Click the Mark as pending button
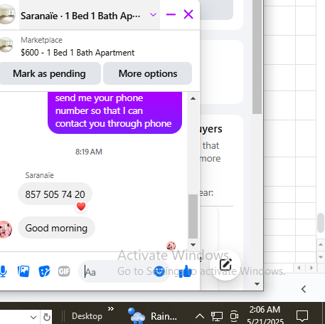 [x=49, y=73]
